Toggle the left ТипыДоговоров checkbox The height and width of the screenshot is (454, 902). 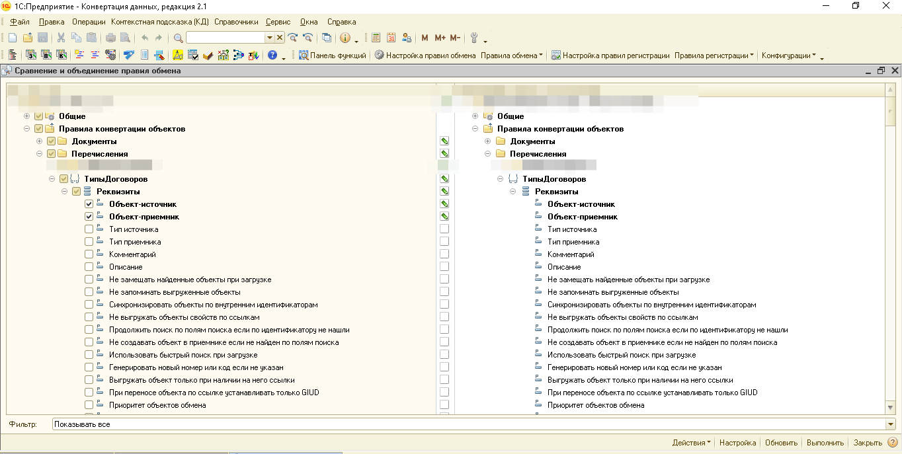click(x=63, y=179)
